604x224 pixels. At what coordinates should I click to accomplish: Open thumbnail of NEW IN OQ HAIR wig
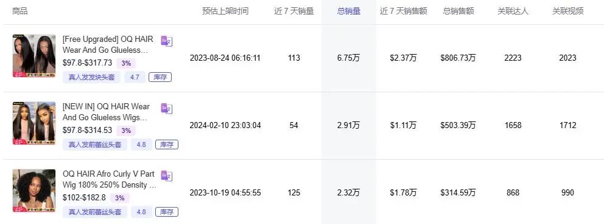tap(34, 123)
